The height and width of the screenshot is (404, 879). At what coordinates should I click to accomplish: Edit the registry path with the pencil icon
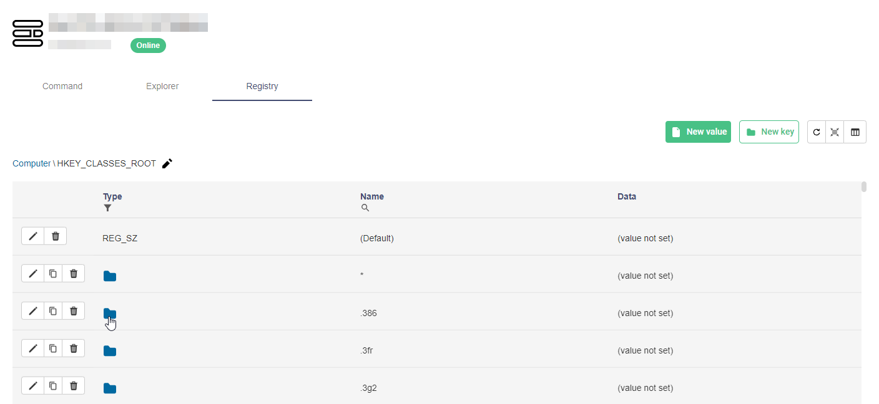point(167,164)
